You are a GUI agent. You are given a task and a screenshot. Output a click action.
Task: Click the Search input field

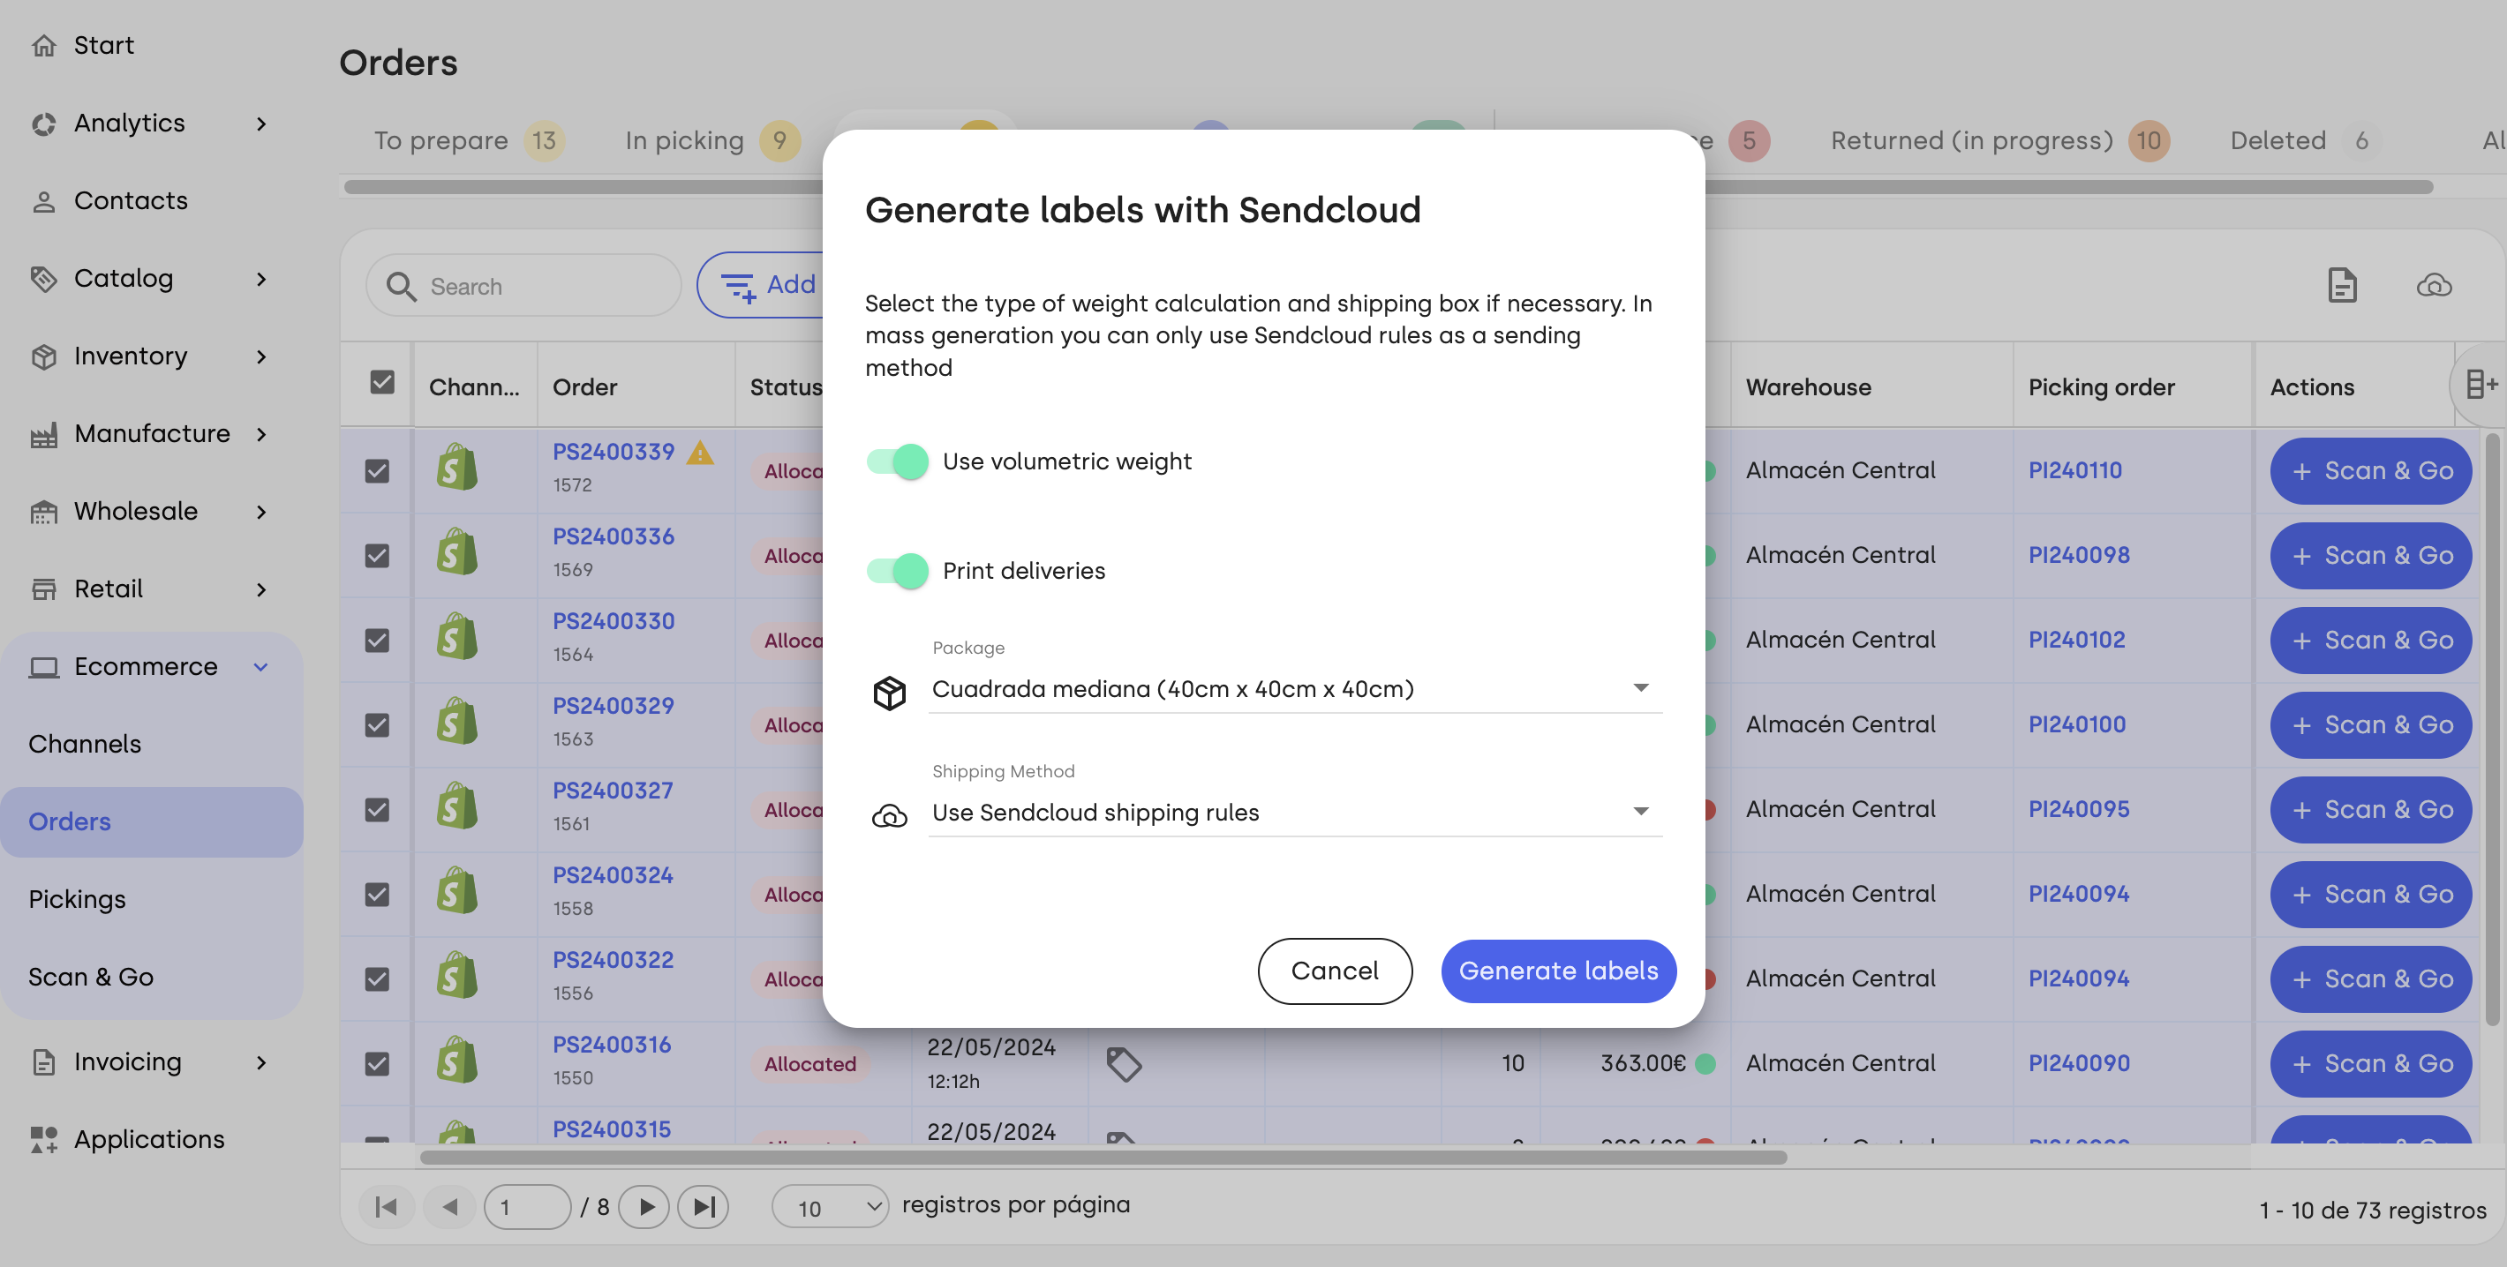523,286
